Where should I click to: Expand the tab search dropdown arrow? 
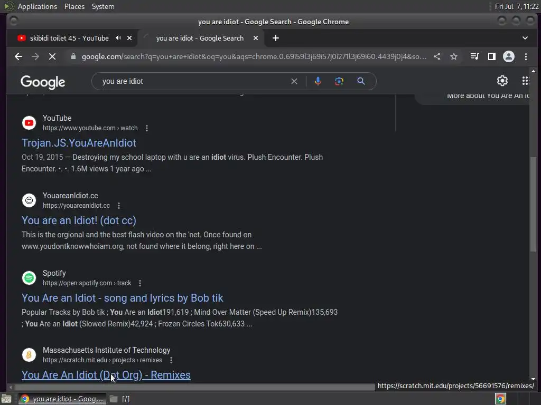click(x=525, y=38)
